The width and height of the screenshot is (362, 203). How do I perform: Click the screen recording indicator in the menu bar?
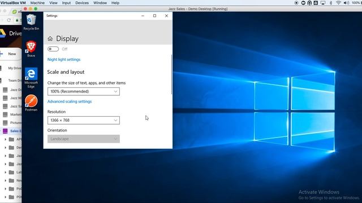click(296, 3)
